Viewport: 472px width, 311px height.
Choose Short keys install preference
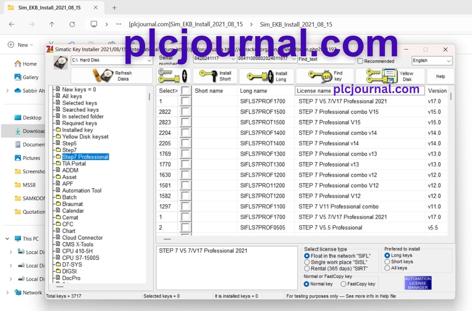387,262
